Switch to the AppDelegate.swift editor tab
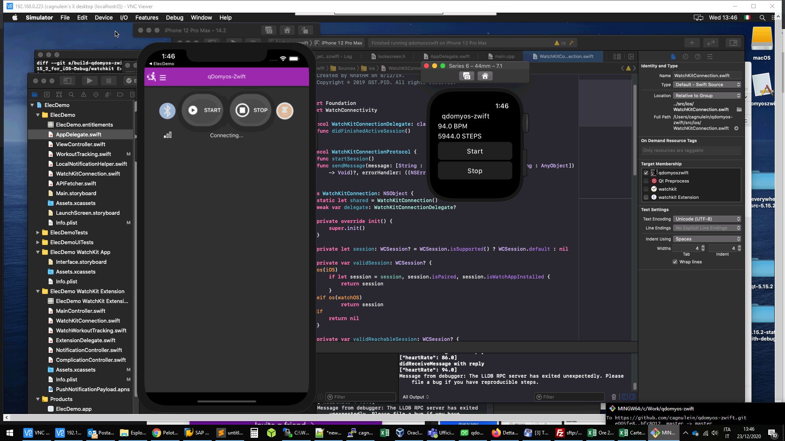Viewport: 785px width, 441px height. [x=446, y=56]
